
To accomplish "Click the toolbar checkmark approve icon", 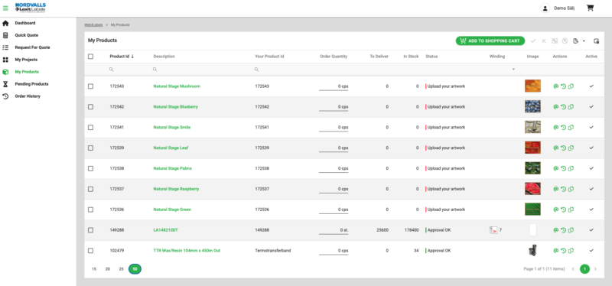I will coord(533,41).
